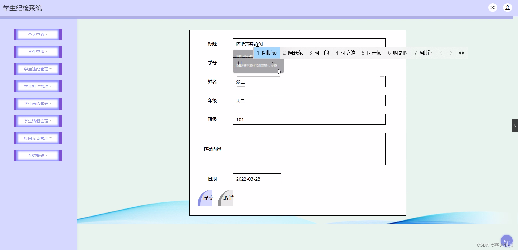Click the exit fullscreen X icon

click(493, 8)
